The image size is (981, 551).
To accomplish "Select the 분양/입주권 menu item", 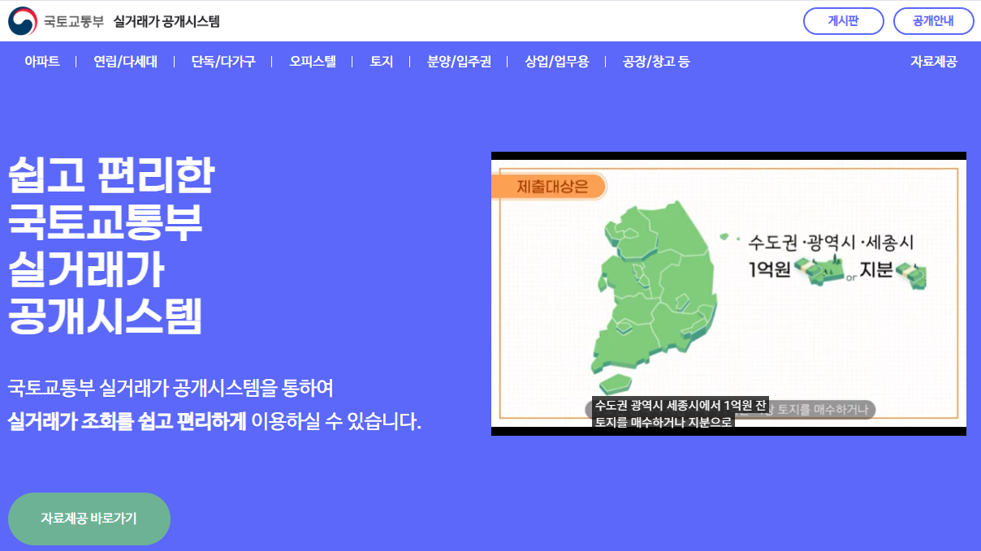I will pyautogui.click(x=459, y=62).
